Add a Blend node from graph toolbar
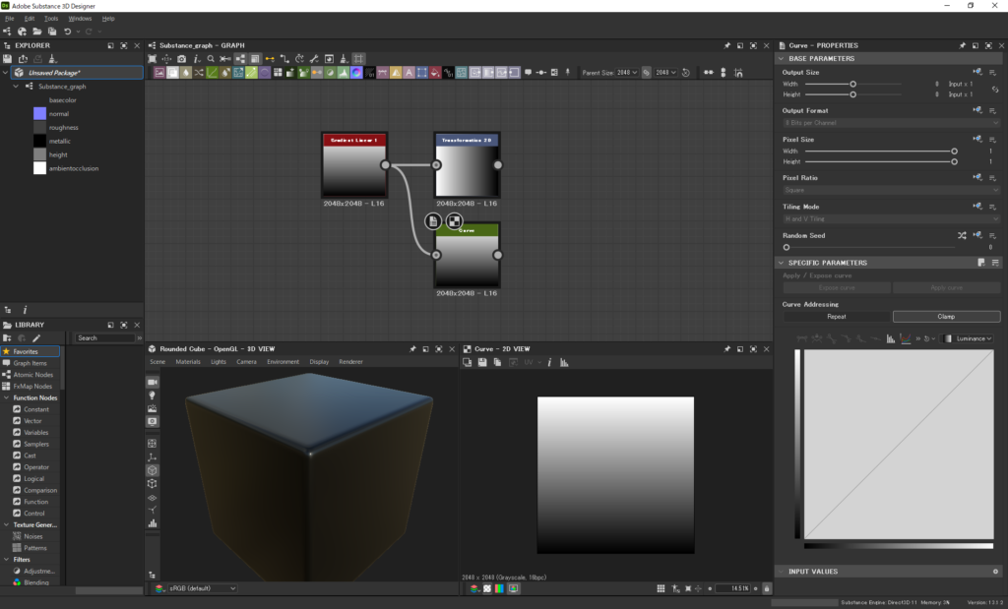 pos(173,73)
